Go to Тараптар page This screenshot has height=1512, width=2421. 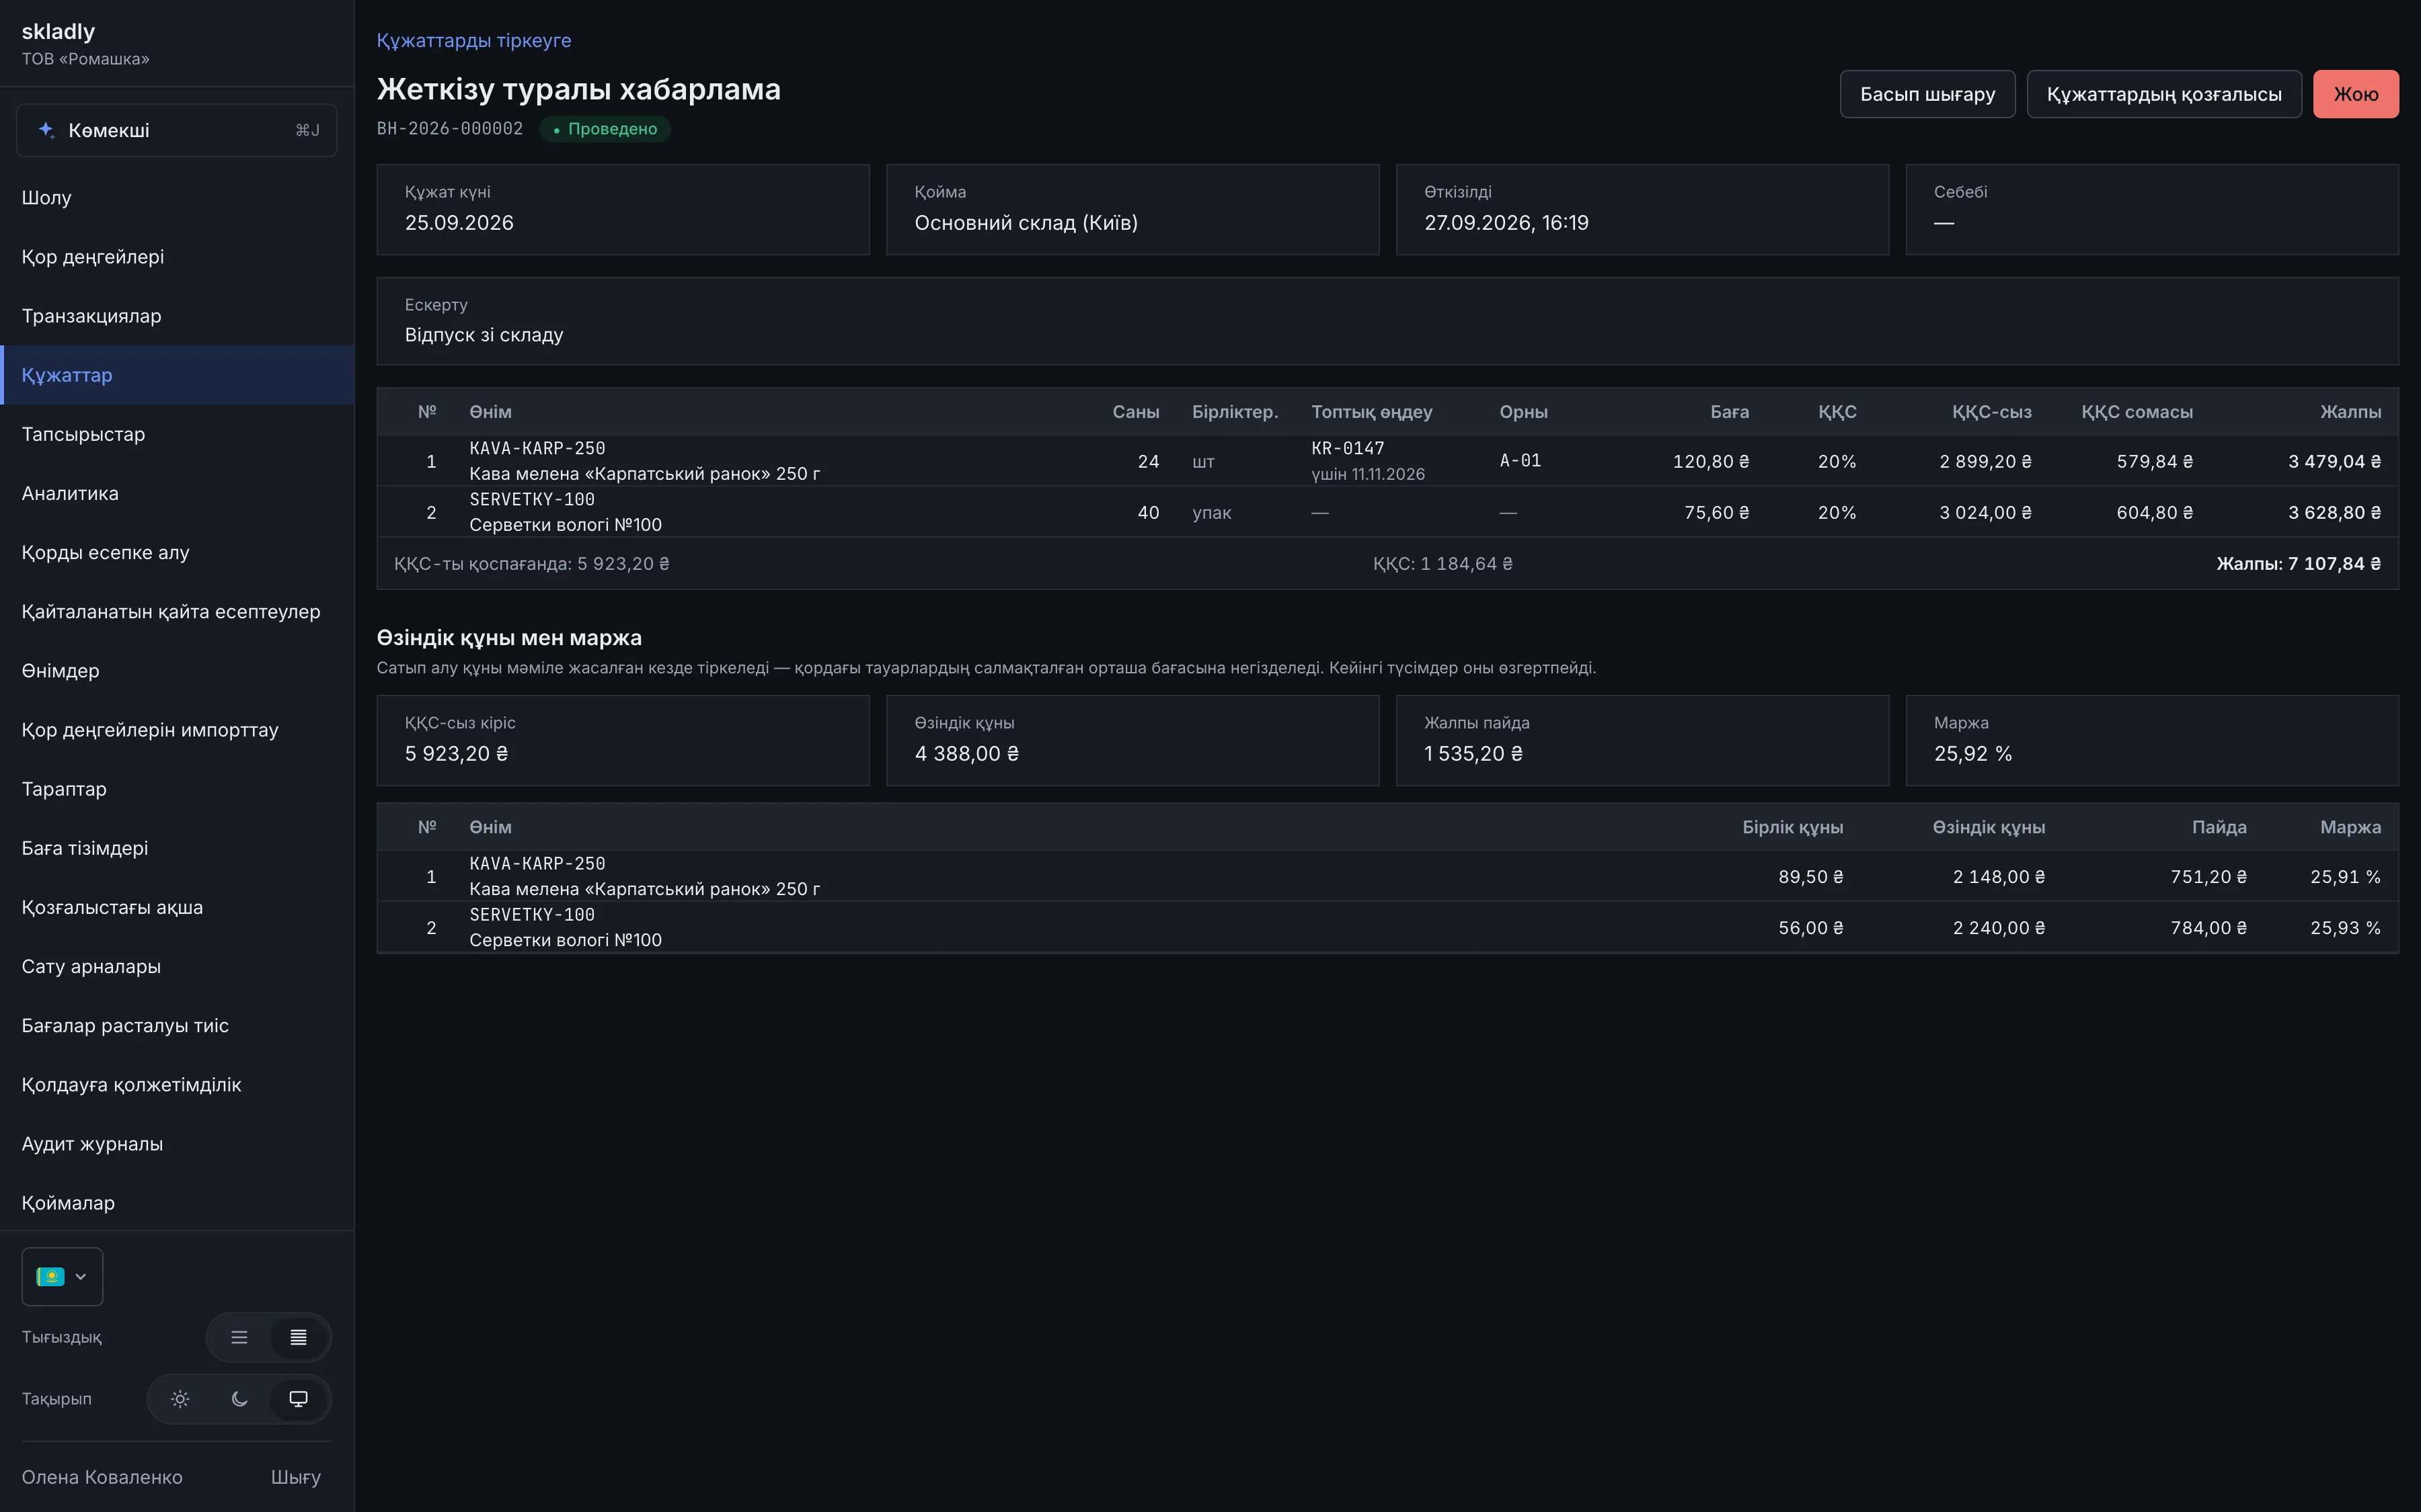click(x=177, y=789)
